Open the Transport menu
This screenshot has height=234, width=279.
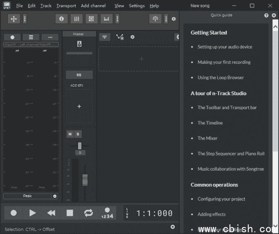[66, 6]
